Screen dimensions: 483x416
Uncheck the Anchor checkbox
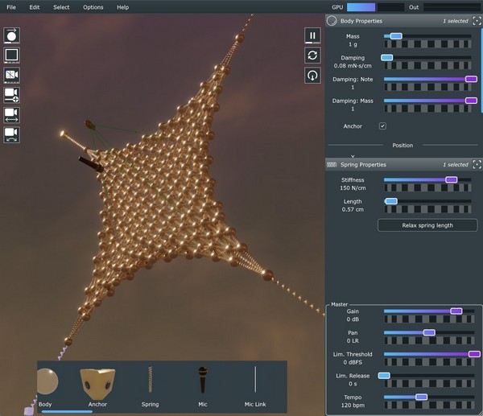[382, 126]
